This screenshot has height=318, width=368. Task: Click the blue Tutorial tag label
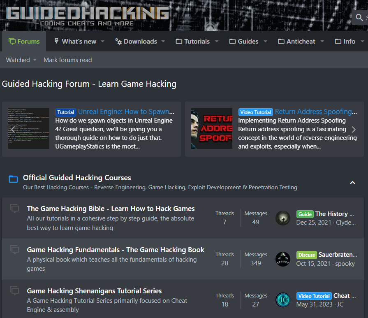[66, 112]
